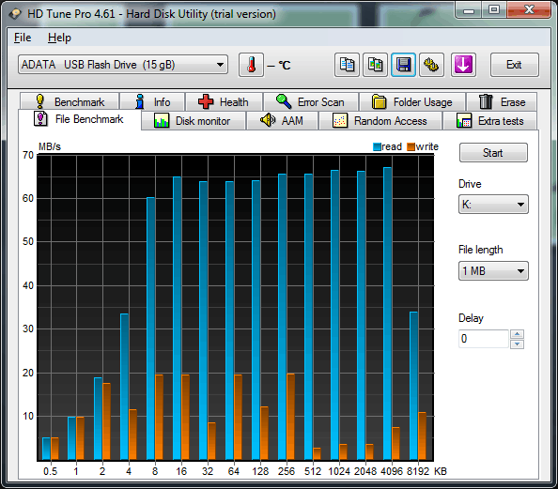Click the purple download arrow icon
This screenshot has width=558, height=489.
pos(463,65)
